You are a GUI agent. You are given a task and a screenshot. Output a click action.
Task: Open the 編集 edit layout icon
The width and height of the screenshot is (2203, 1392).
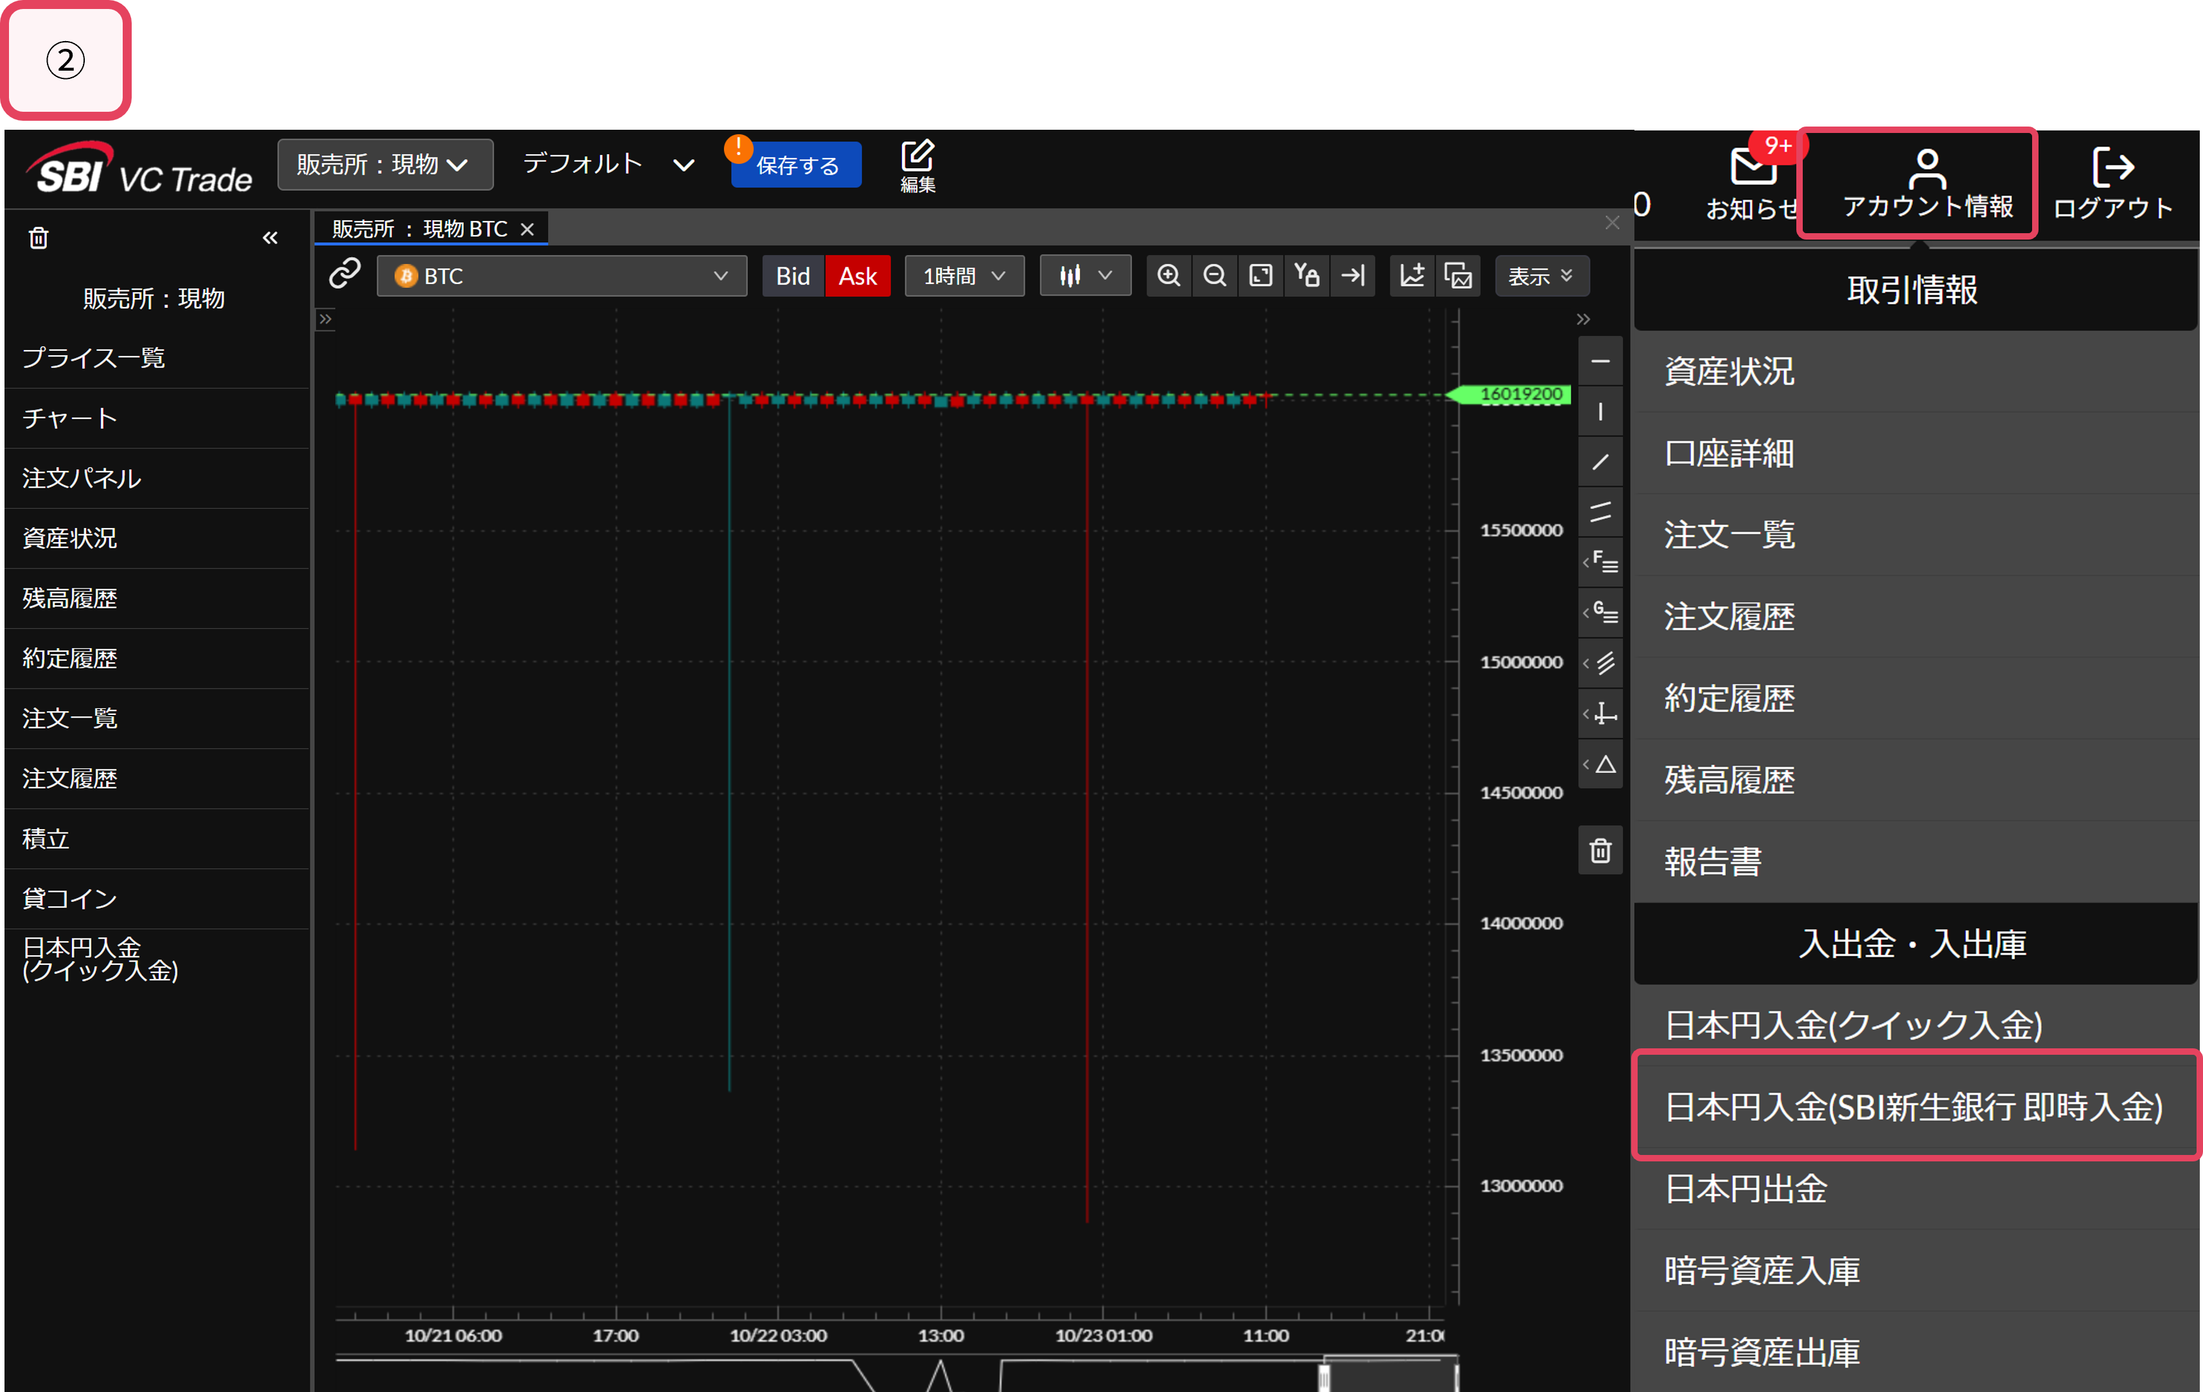(x=917, y=166)
